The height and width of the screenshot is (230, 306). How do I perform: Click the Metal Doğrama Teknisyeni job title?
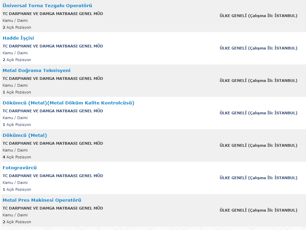tap(37, 71)
